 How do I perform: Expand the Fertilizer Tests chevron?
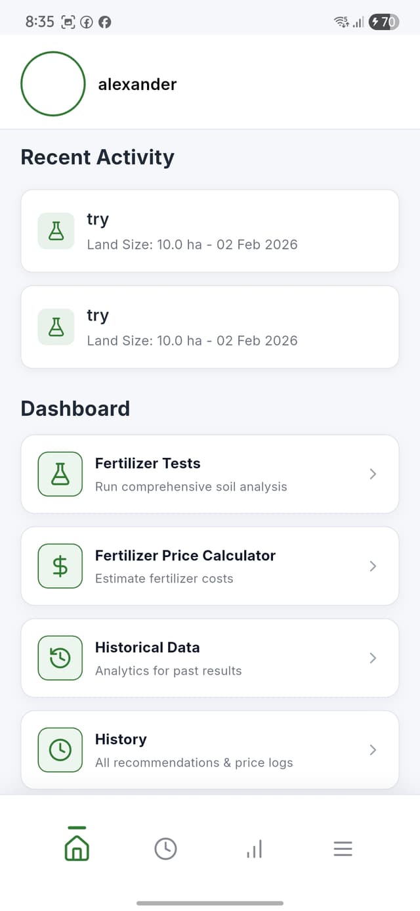373,474
